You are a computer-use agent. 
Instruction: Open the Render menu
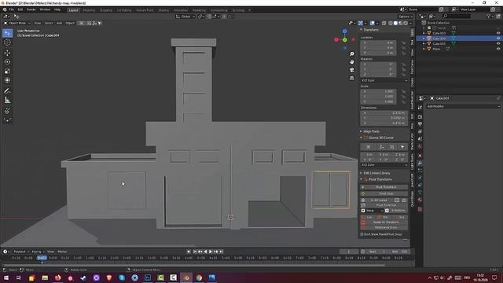pyautogui.click(x=31, y=9)
